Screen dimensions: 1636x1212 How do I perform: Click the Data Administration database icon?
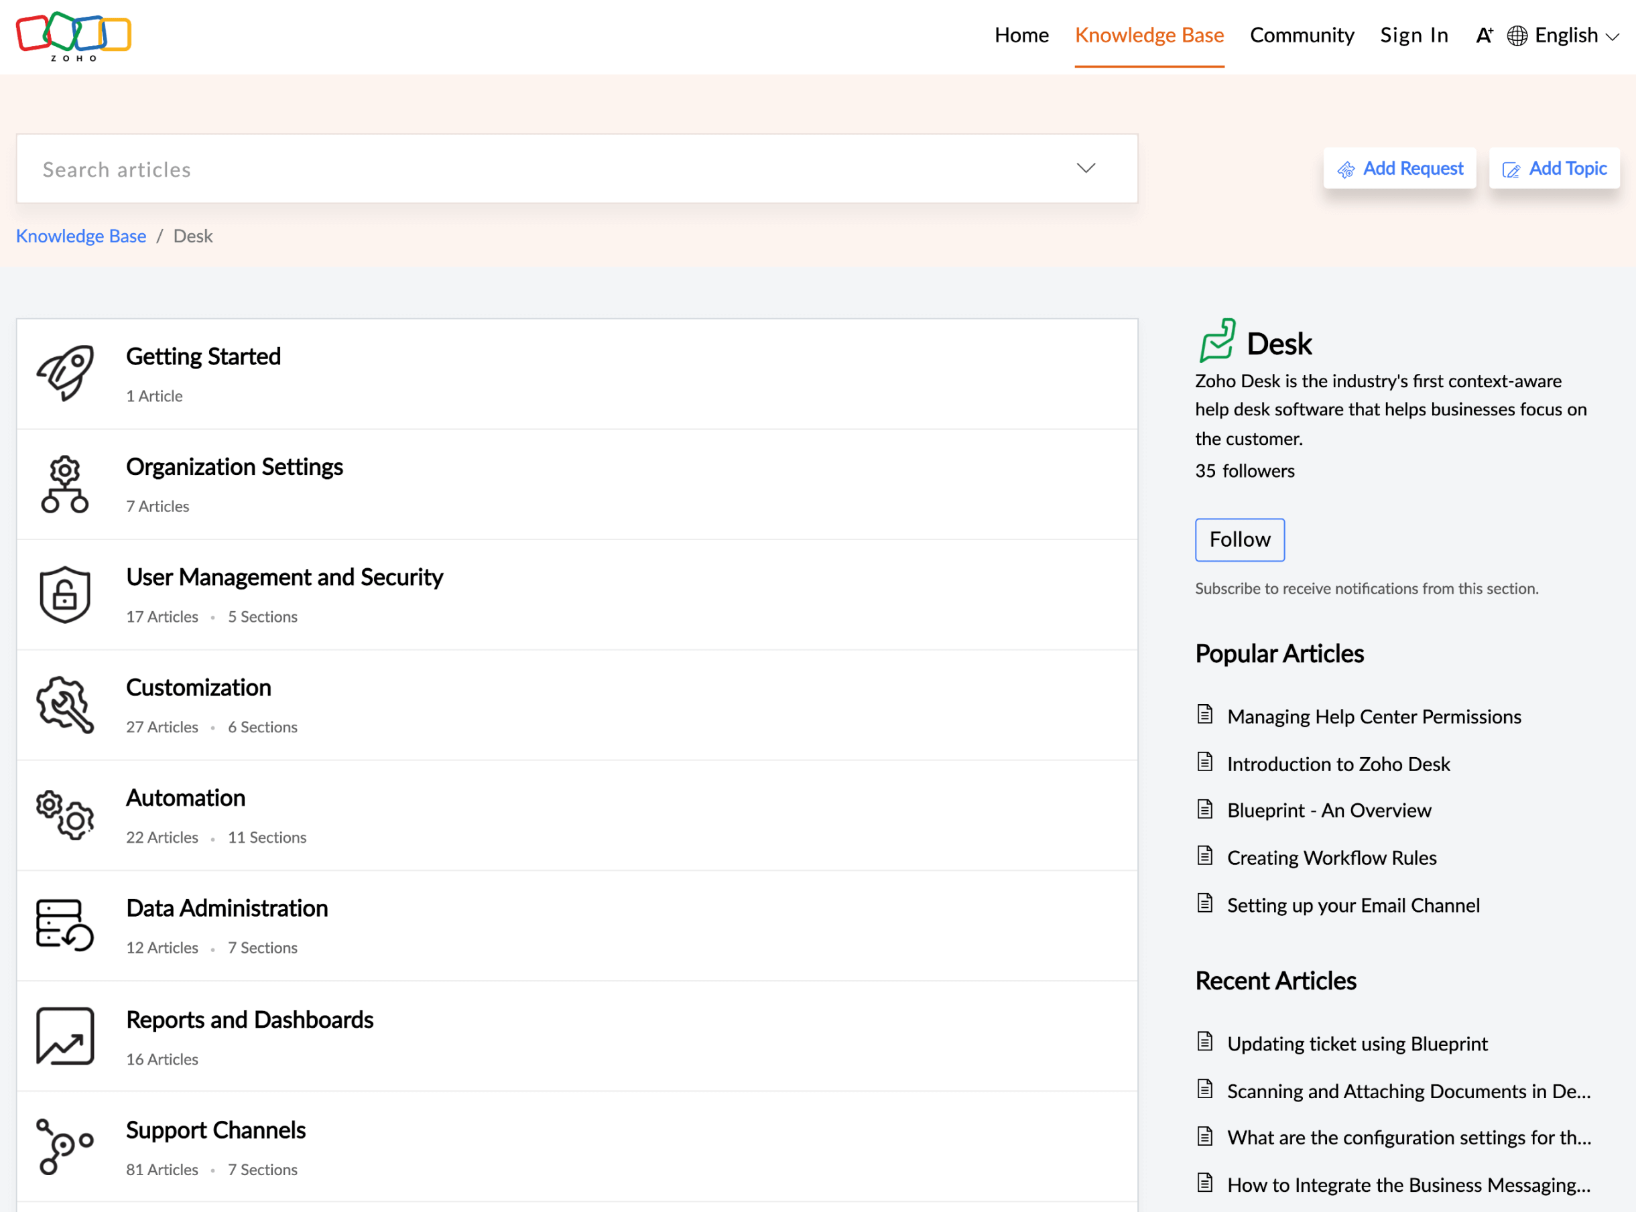click(65, 923)
